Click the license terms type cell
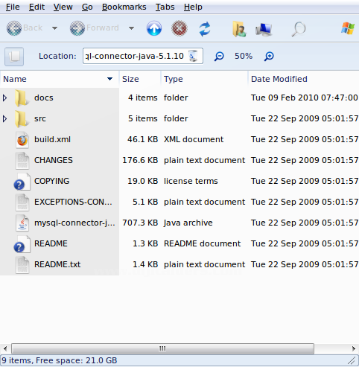 [191, 181]
